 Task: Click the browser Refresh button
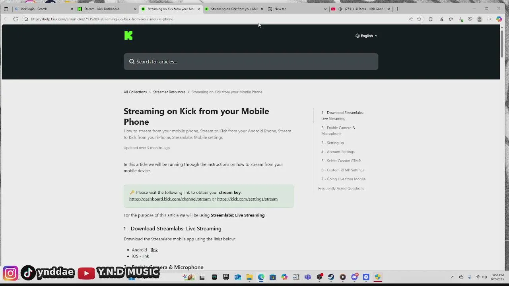coord(16,19)
